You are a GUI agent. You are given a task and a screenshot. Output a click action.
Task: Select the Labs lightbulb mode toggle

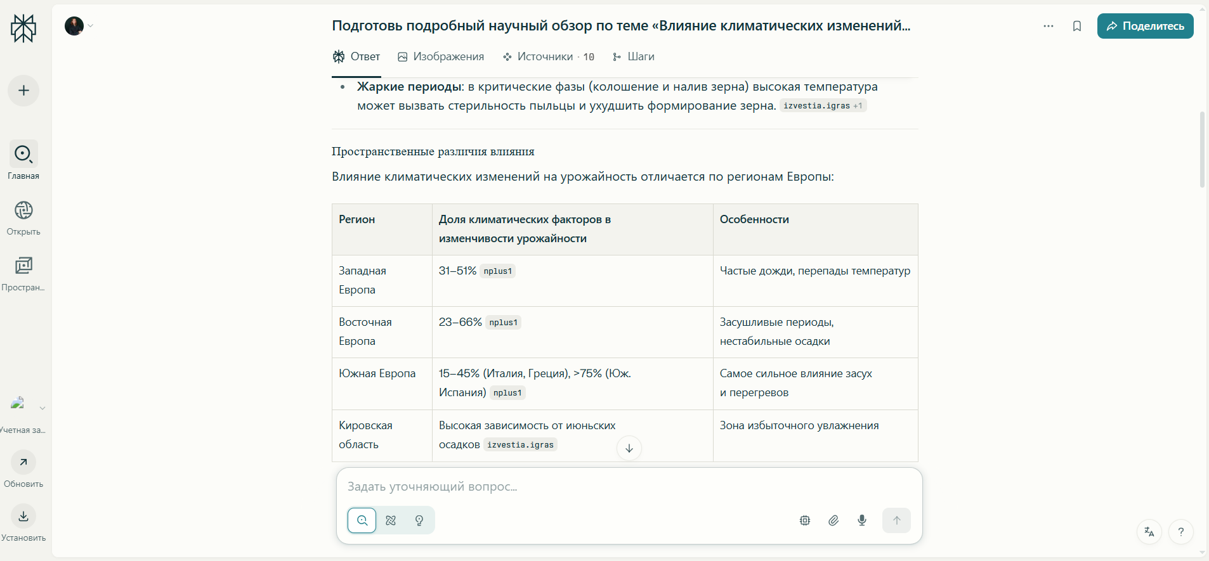[x=419, y=520]
